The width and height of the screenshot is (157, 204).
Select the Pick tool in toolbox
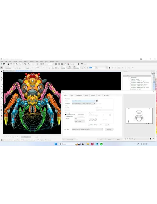[x=1, y=71]
